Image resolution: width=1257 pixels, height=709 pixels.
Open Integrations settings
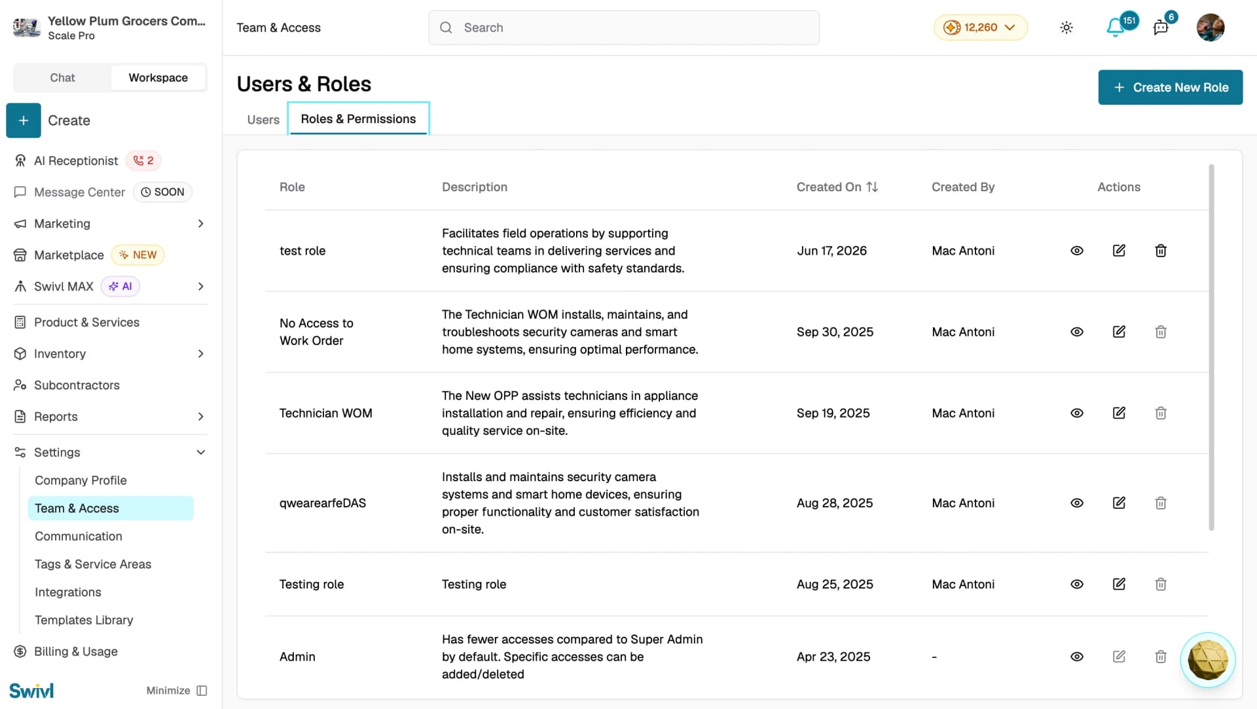68,592
